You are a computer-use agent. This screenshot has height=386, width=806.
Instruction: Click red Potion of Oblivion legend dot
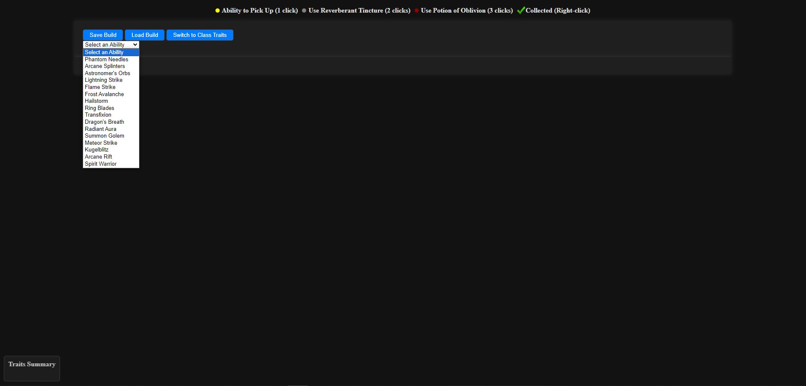pyautogui.click(x=417, y=11)
